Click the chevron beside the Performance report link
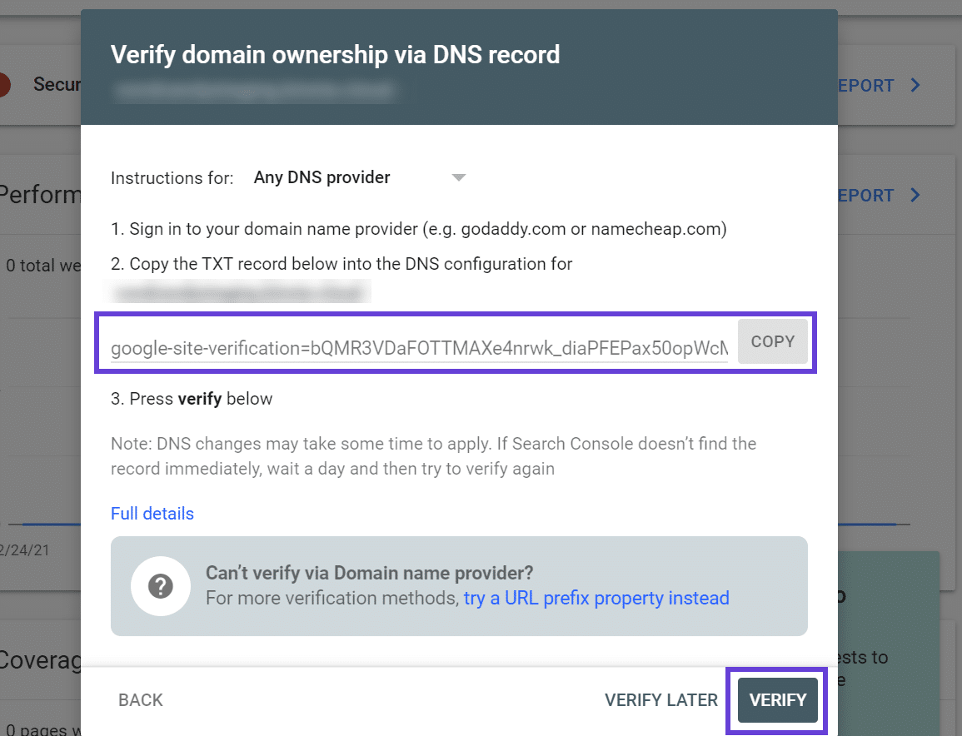 (914, 195)
